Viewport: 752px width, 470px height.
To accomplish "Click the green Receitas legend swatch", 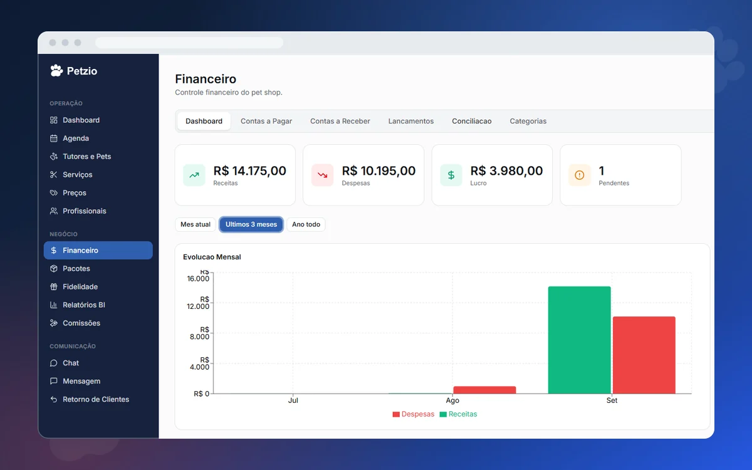I will point(443,414).
